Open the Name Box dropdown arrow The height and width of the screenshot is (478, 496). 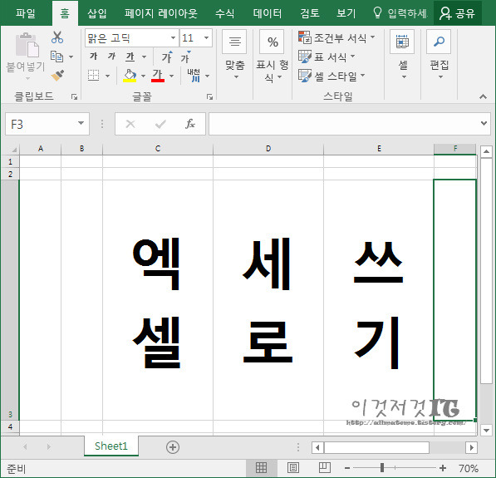pyautogui.click(x=81, y=123)
